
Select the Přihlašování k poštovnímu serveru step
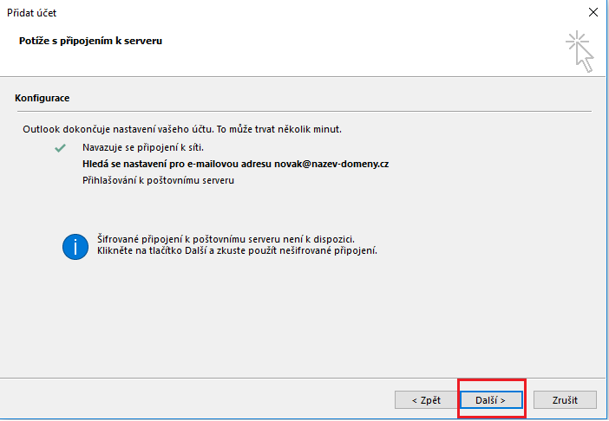[x=158, y=180]
